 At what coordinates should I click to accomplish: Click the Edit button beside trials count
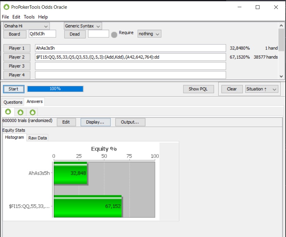(66, 122)
